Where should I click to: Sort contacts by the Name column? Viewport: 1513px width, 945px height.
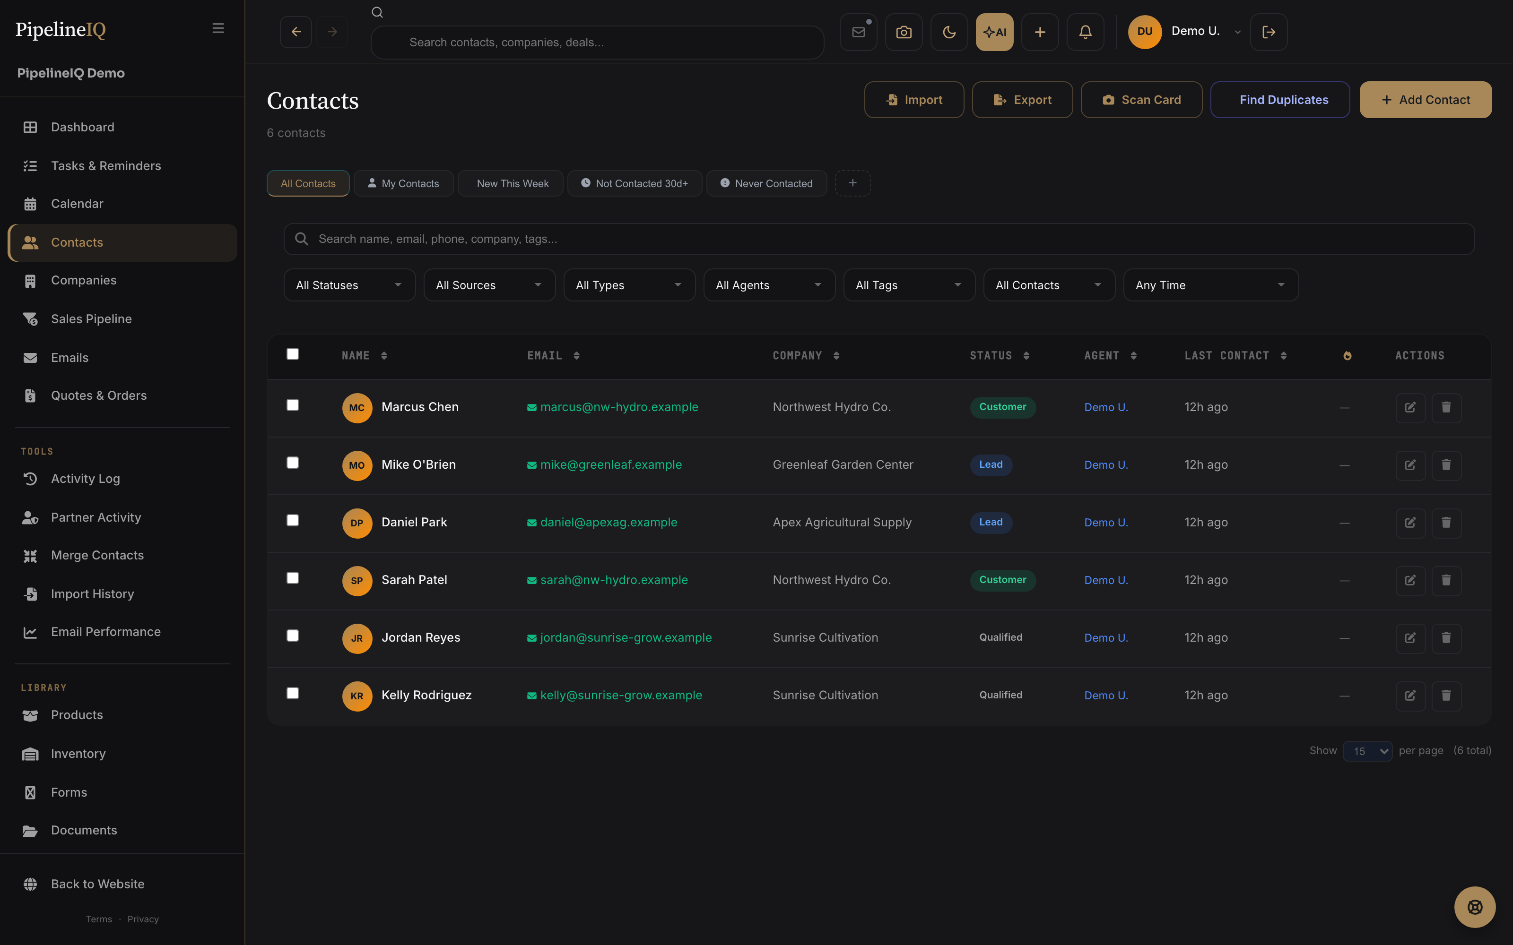point(364,356)
